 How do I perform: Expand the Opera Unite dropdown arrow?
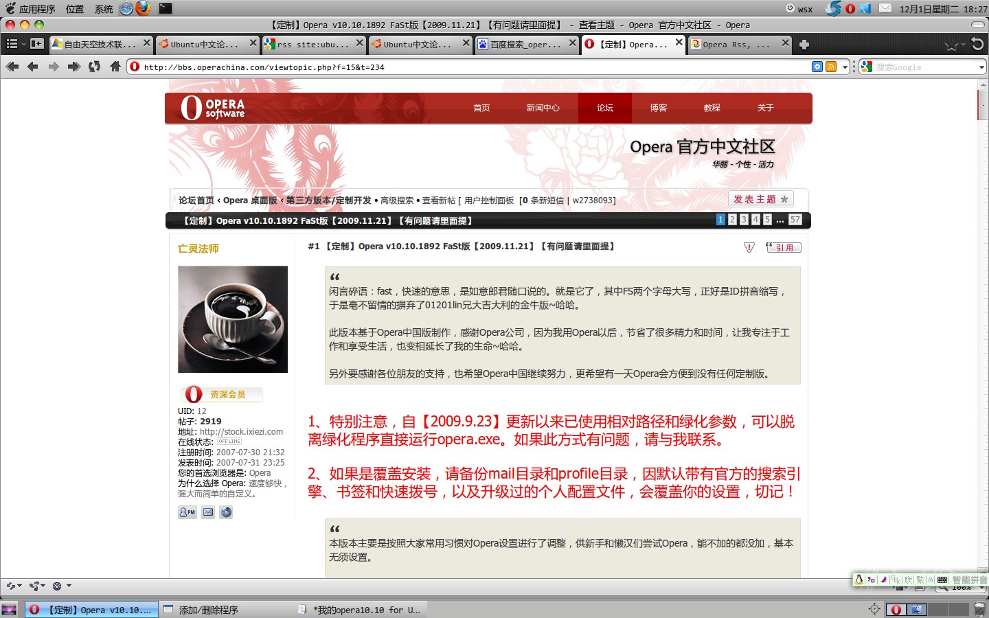coord(44,586)
